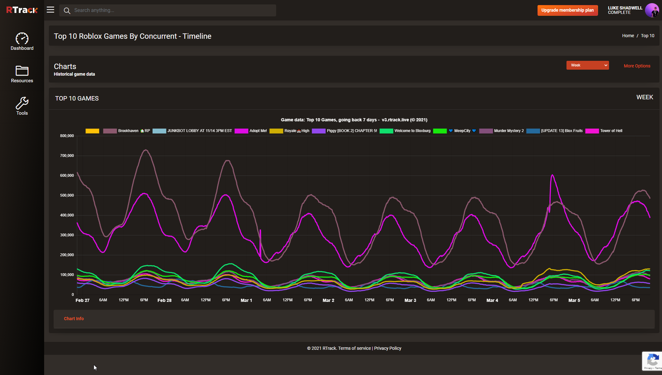Image resolution: width=662 pixels, height=375 pixels.
Task: Go to Home breadcrumb
Action: pyautogui.click(x=628, y=36)
